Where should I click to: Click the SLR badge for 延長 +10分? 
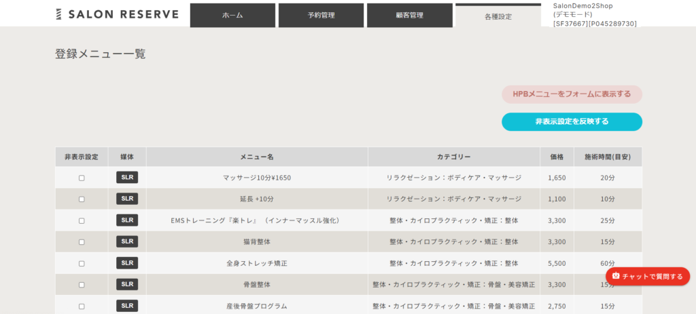(x=127, y=199)
